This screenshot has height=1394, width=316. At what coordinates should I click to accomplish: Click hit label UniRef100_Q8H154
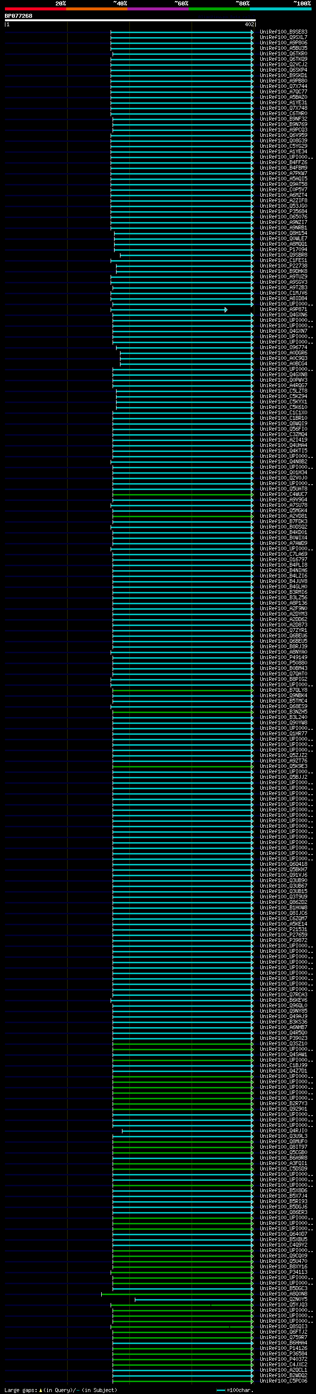pyautogui.click(x=283, y=233)
